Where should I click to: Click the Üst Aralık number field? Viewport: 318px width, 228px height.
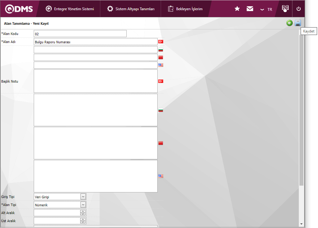[57, 221]
